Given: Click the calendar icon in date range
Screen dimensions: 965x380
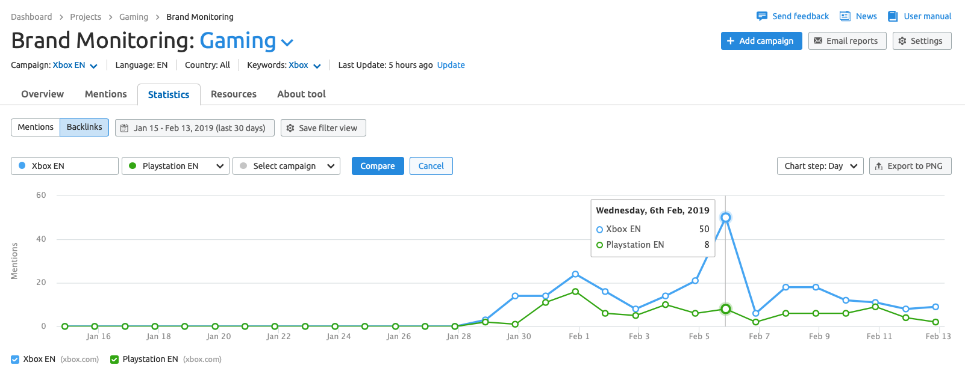Looking at the screenshot, I should [125, 128].
